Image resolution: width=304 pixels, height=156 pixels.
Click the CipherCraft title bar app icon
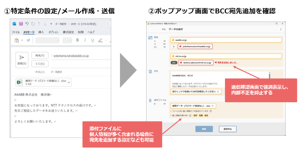point(148,23)
